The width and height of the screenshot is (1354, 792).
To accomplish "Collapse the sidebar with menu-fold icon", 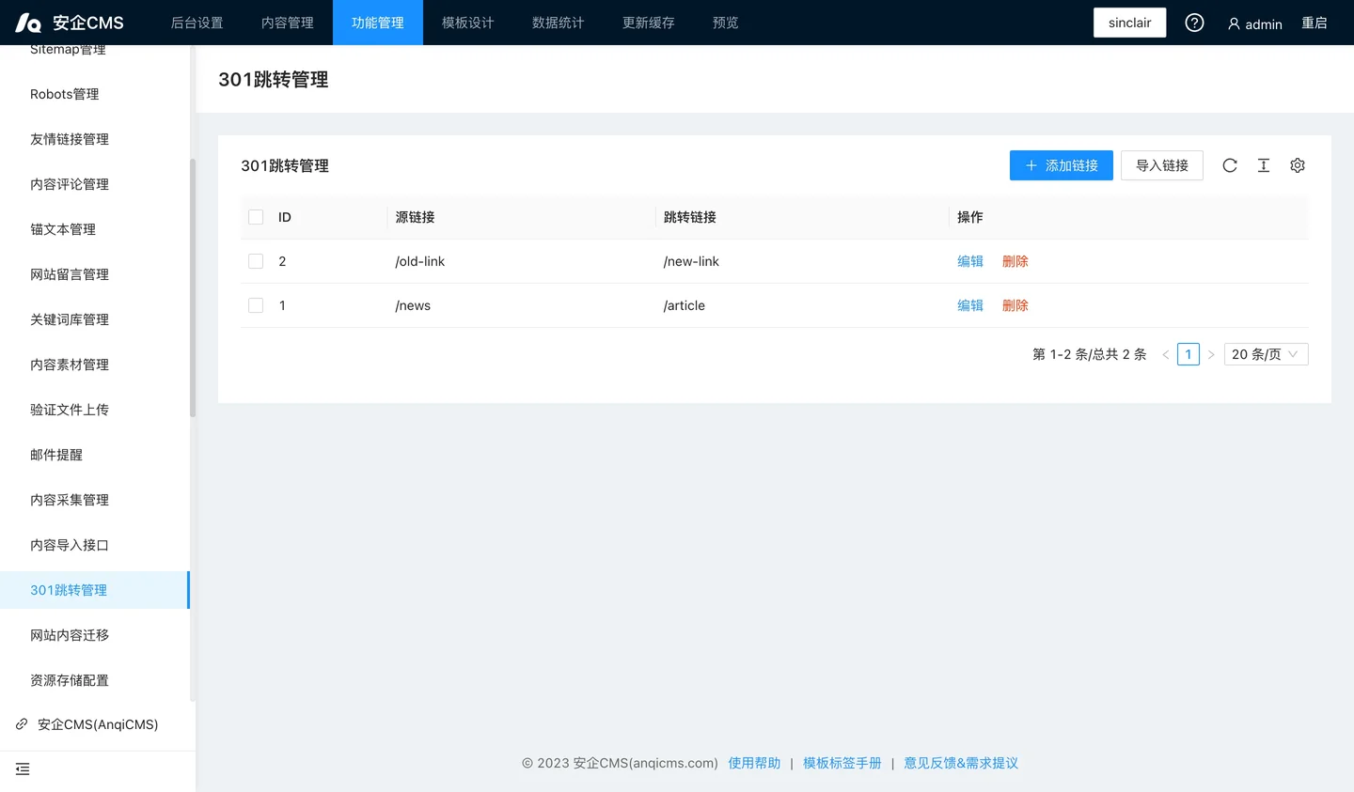I will 23,769.
